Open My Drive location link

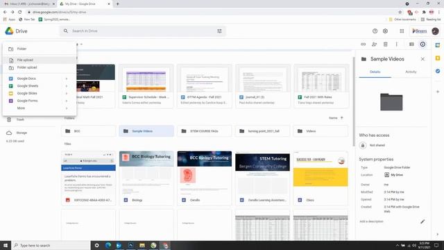click(393, 175)
